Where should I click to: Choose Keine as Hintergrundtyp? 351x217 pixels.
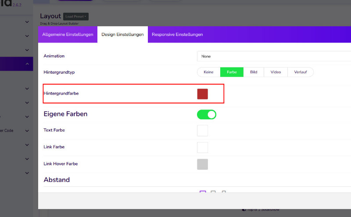[209, 72]
